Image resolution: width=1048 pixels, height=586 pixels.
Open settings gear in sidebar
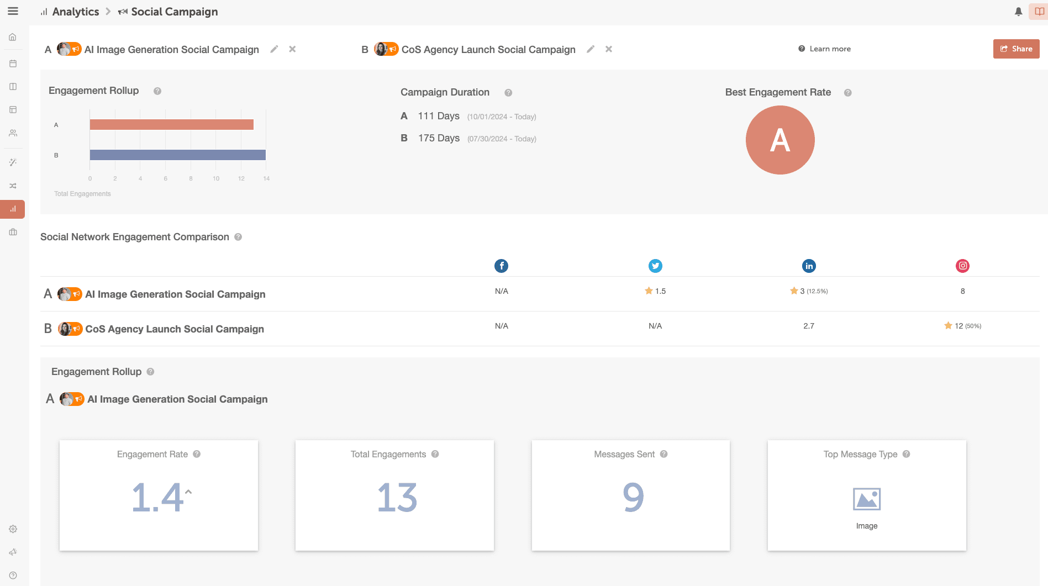point(13,529)
